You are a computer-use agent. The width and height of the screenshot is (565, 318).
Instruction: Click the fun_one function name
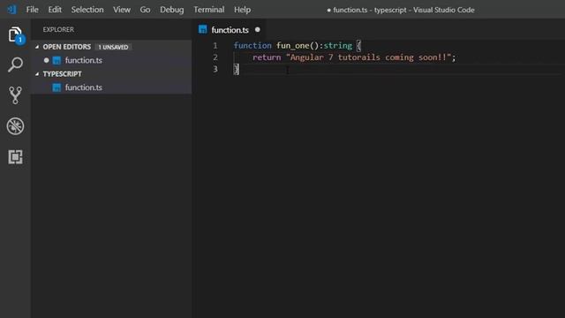pyautogui.click(x=292, y=46)
